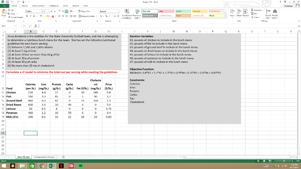Apply bold formatting to cell
The image size is (301, 169).
click(x=26, y=16)
